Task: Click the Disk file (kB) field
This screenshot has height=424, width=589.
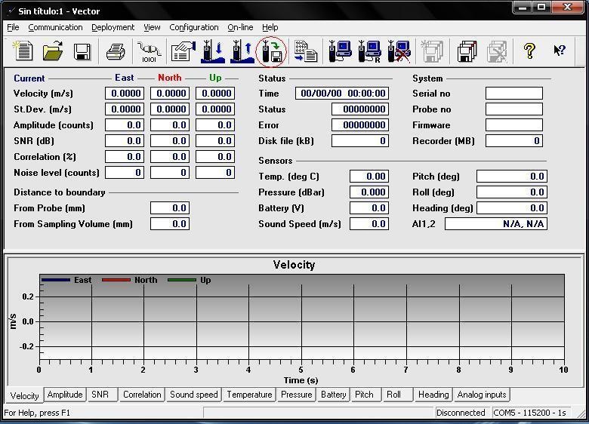Action: coord(360,141)
